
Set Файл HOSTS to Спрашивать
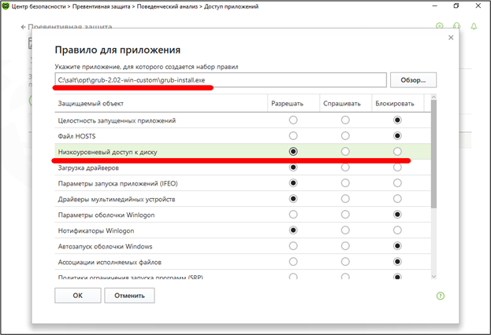coord(345,135)
